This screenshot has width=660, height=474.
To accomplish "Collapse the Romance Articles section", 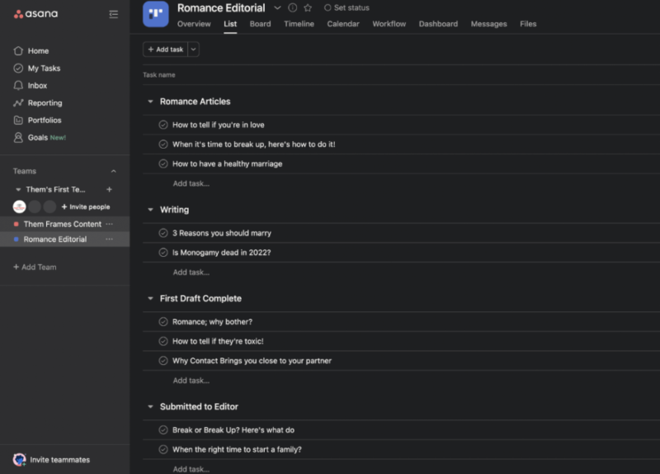I will point(150,102).
